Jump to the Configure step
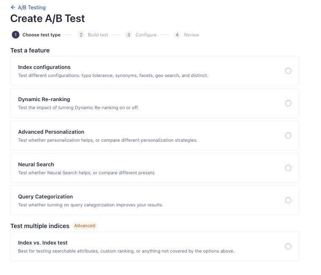This screenshot has height=275, width=321. (x=146, y=35)
